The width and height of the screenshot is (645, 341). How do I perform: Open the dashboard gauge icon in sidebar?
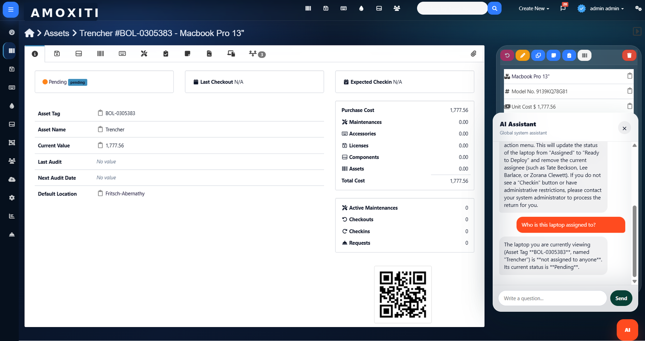(x=12, y=32)
